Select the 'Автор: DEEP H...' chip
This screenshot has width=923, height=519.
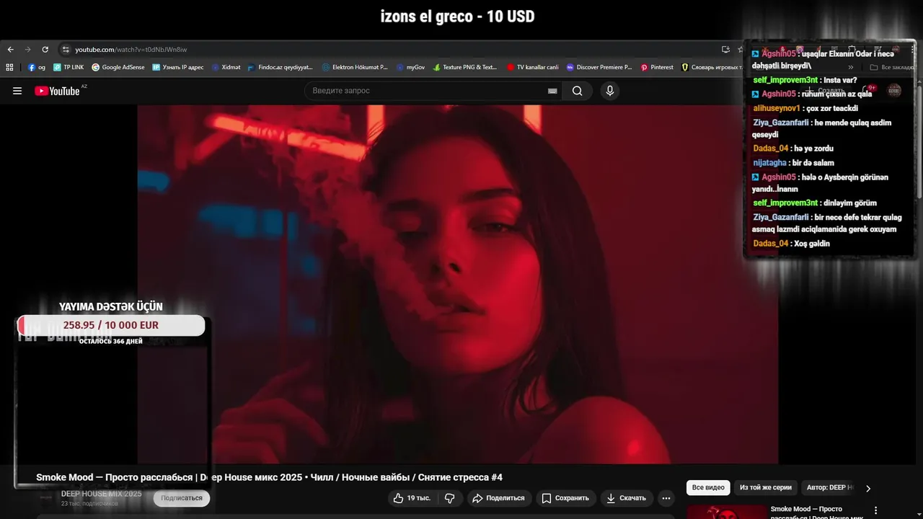(x=830, y=488)
